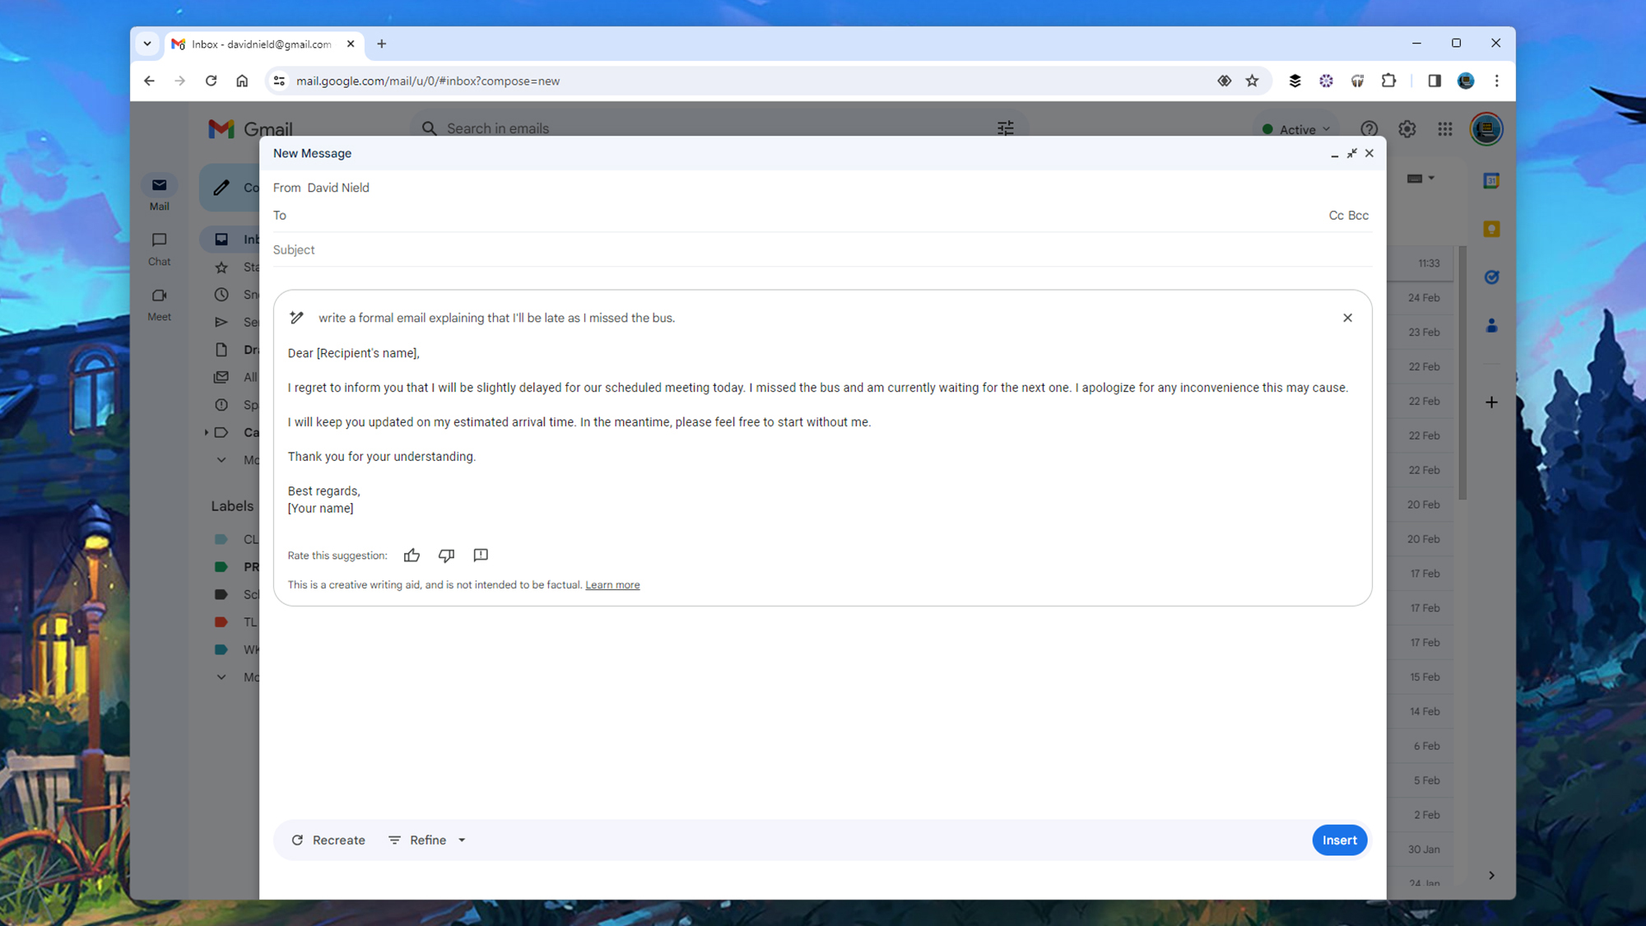The image size is (1646, 926).
Task: Open Google Calendar side panel icon
Action: 1491,181
